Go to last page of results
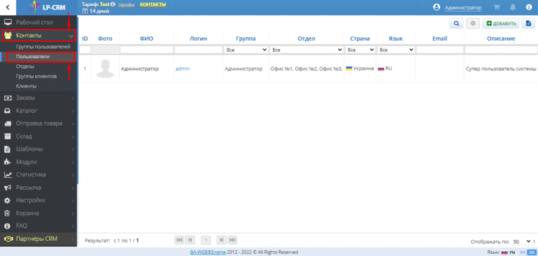The height and width of the screenshot is (256, 538). click(232, 240)
